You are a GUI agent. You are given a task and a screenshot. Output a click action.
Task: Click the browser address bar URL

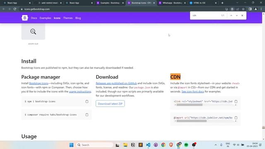tap(37, 9)
